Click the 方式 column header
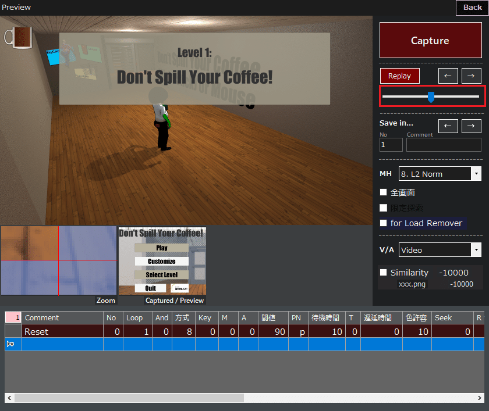489x411 pixels. tap(184, 317)
